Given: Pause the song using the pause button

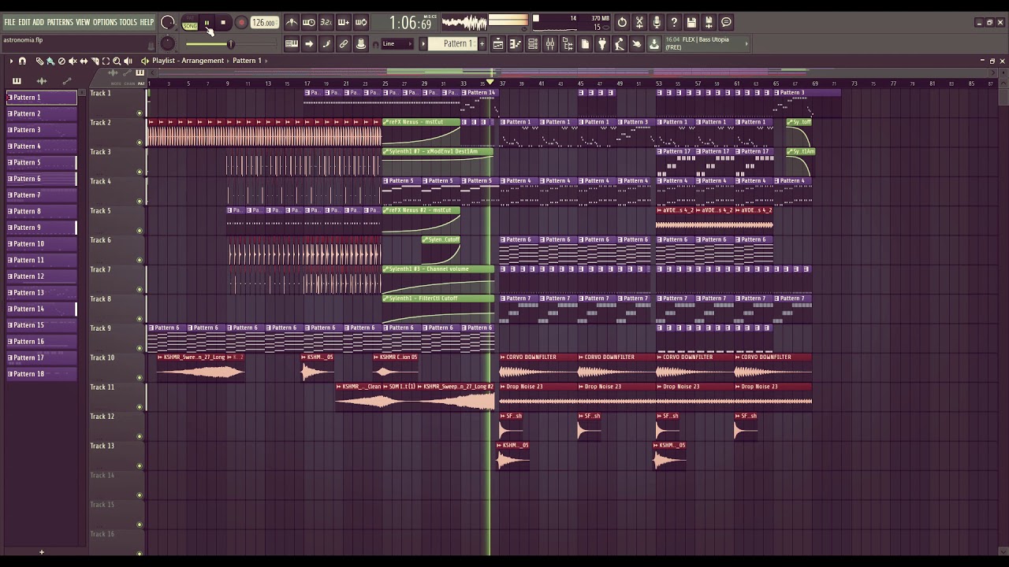Looking at the screenshot, I should tap(207, 23).
